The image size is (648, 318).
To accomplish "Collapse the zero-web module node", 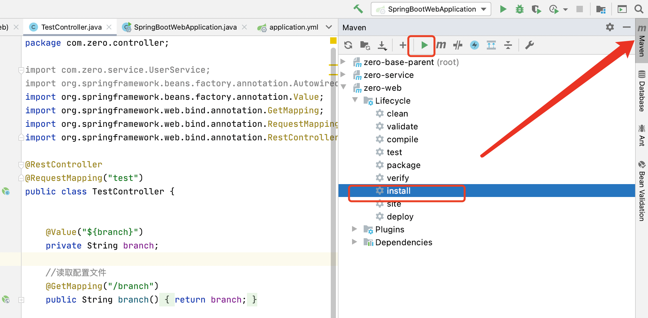I will pyautogui.click(x=343, y=87).
